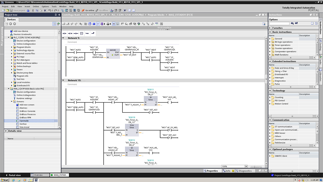The image size is (323, 182).
Task: Click the Save project icon
Action: pyautogui.click(x=12, y=10)
